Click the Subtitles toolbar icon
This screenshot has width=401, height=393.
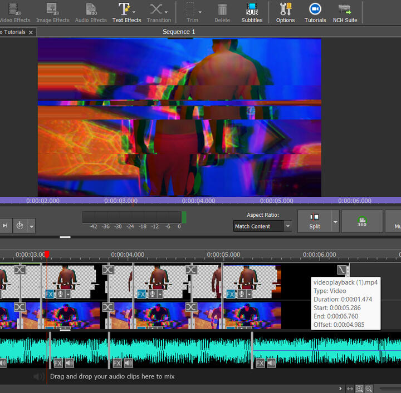[x=252, y=12]
